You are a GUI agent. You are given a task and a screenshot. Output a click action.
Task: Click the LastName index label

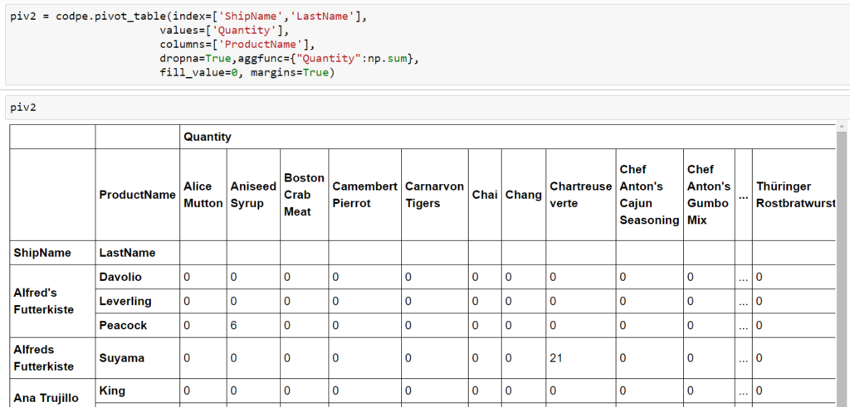[127, 253]
